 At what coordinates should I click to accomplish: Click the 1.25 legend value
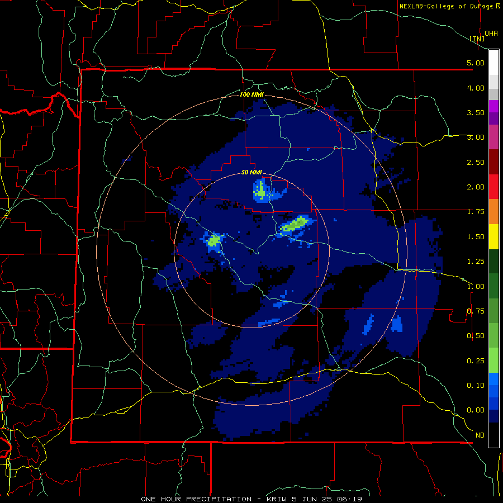tap(476, 262)
